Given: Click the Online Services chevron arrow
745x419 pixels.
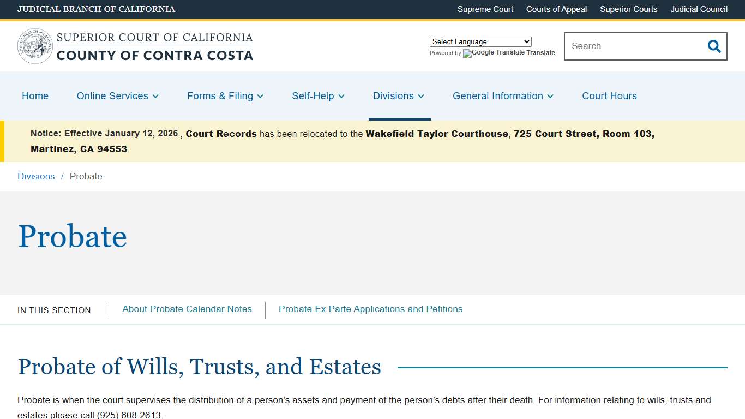Looking at the screenshot, I should click(155, 97).
